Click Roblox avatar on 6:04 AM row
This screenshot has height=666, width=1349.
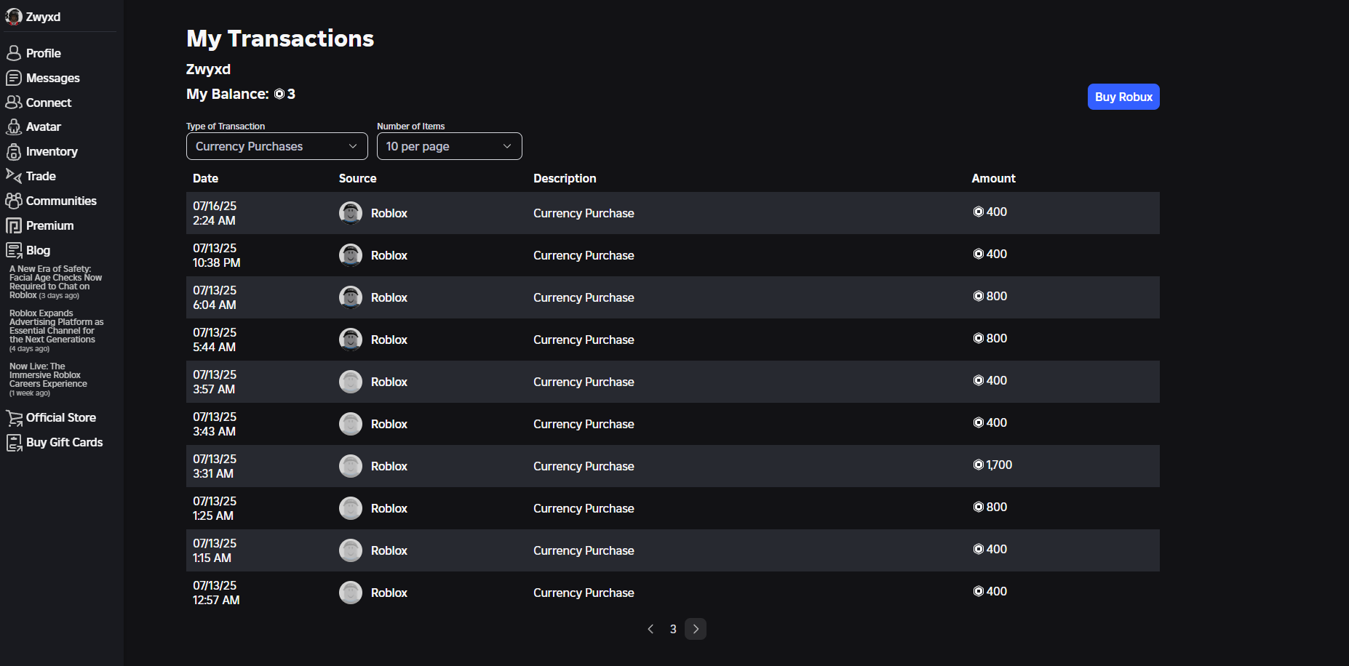click(x=351, y=297)
